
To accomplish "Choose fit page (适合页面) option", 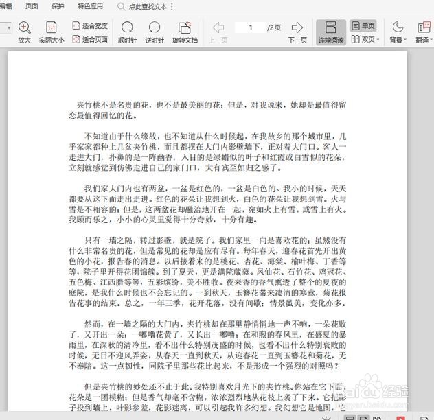I will (x=90, y=39).
